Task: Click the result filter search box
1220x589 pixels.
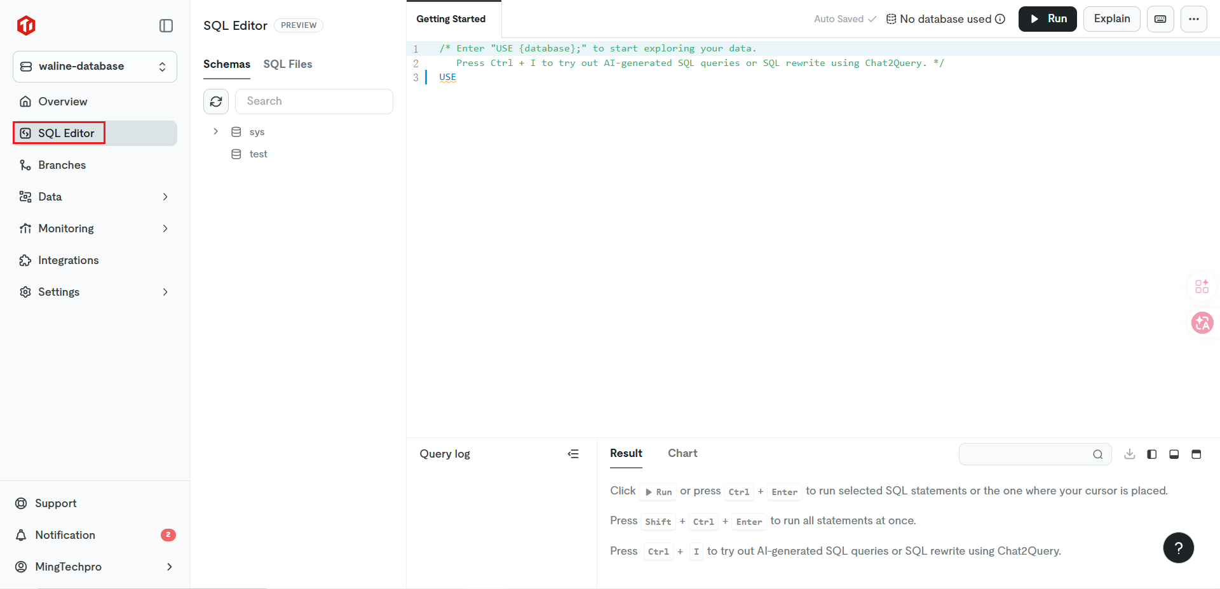Action: click(1035, 454)
